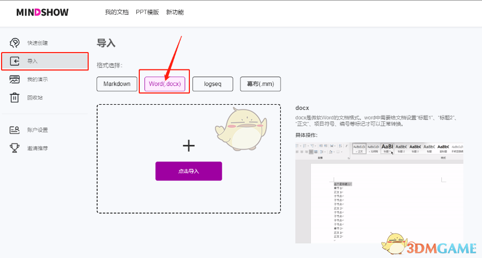Click the purple 点击导入 button
Screen dimensions: 482x258
[x=189, y=171]
